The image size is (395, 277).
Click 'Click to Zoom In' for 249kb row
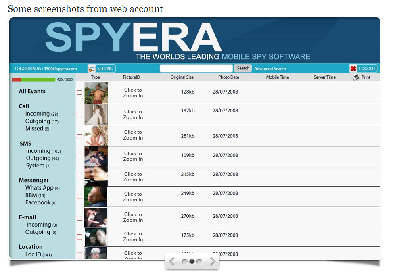click(x=133, y=197)
